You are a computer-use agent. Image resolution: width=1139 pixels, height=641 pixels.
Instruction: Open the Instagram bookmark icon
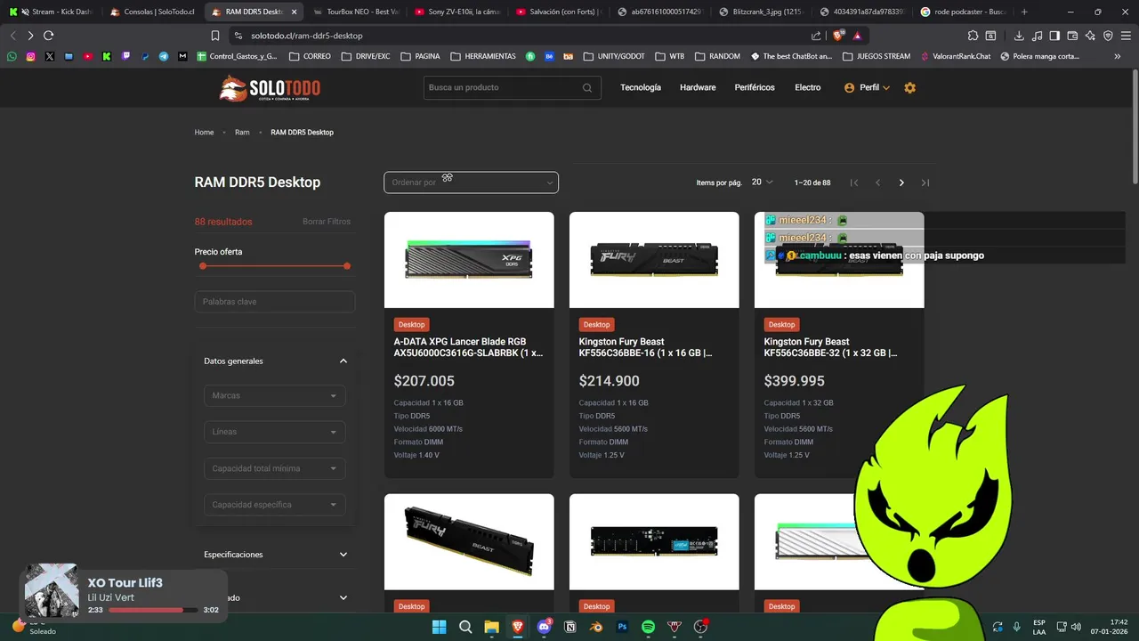30,56
